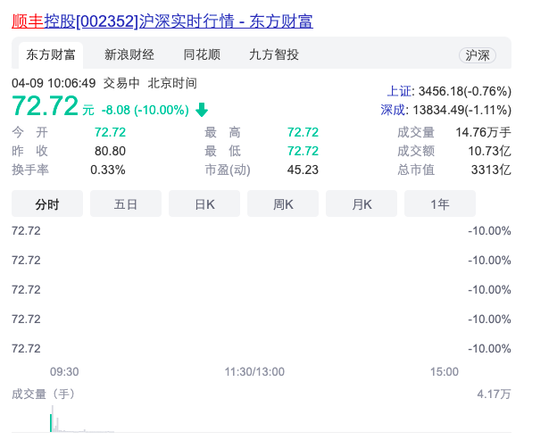557x440 pixels.
Task: Open the 深成 index link
Action: click(x=393, y=110)
